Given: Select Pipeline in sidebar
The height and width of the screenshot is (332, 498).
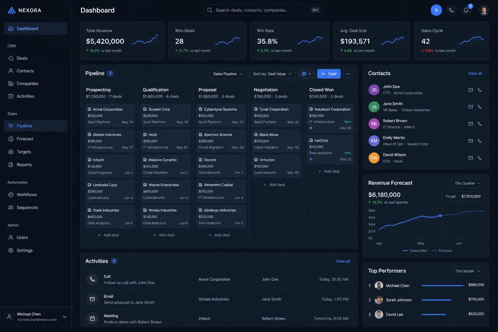Looking at the screenshot, I should pyautogui.click(x=36, y=126).
